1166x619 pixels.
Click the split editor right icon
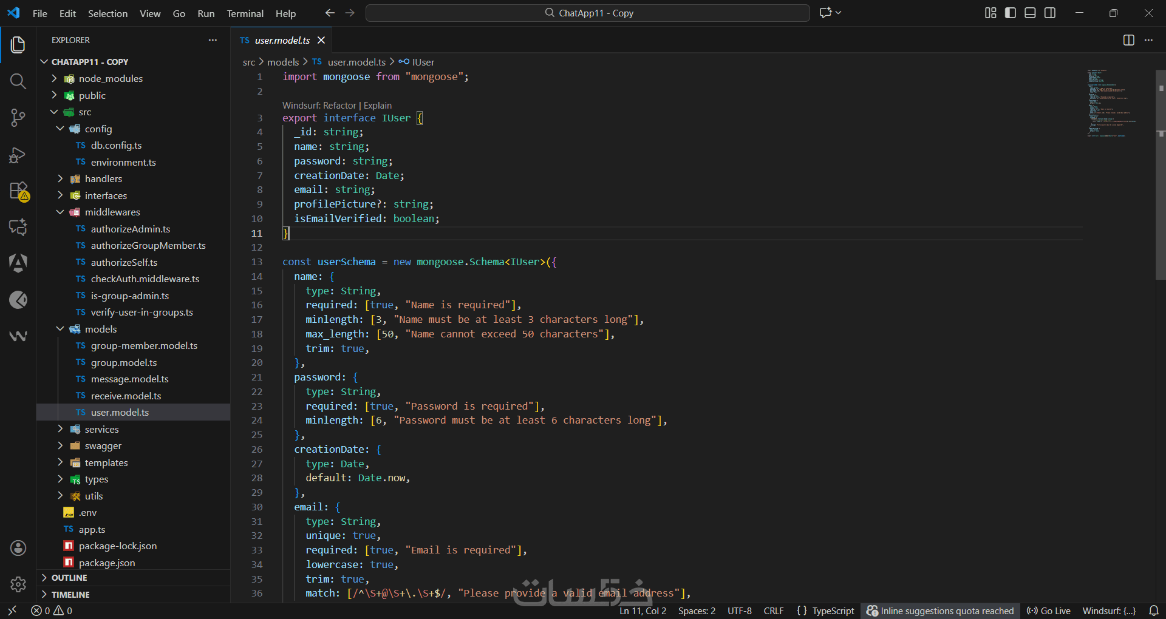[x=1128, y=40]
